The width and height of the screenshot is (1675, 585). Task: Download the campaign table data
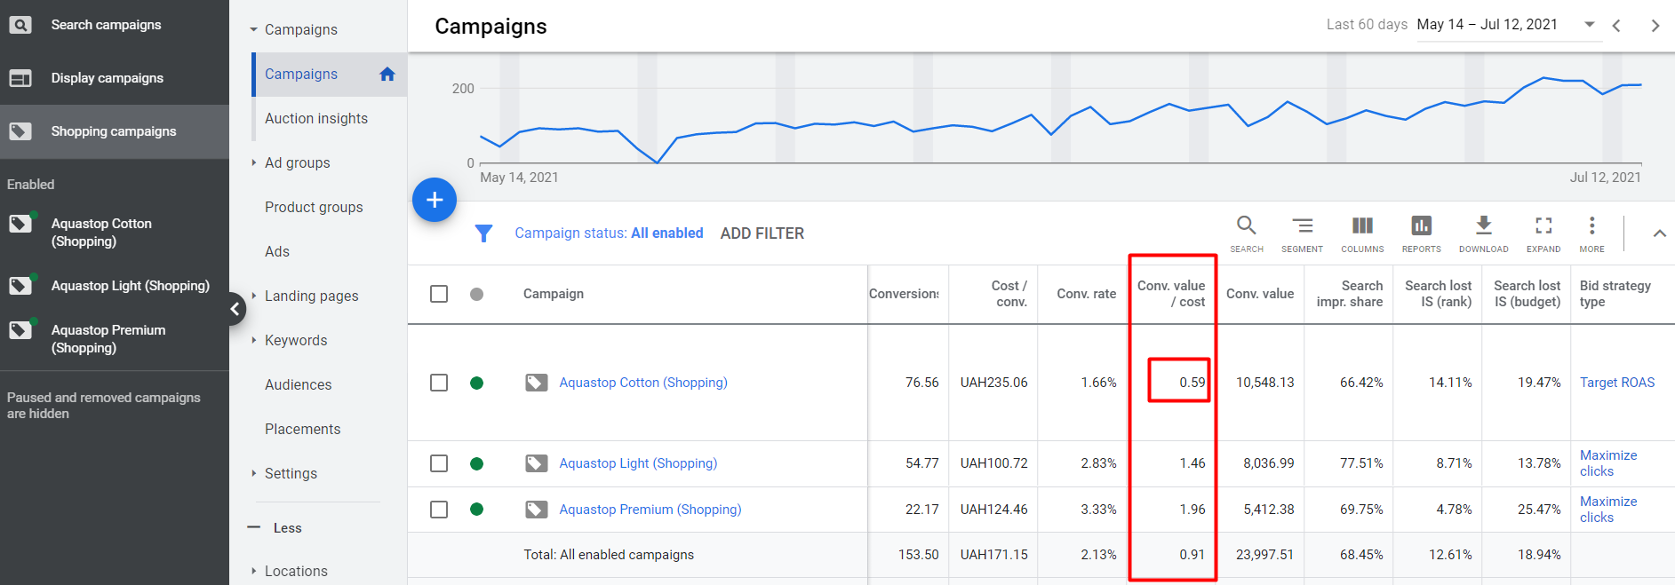point(1483,226)
